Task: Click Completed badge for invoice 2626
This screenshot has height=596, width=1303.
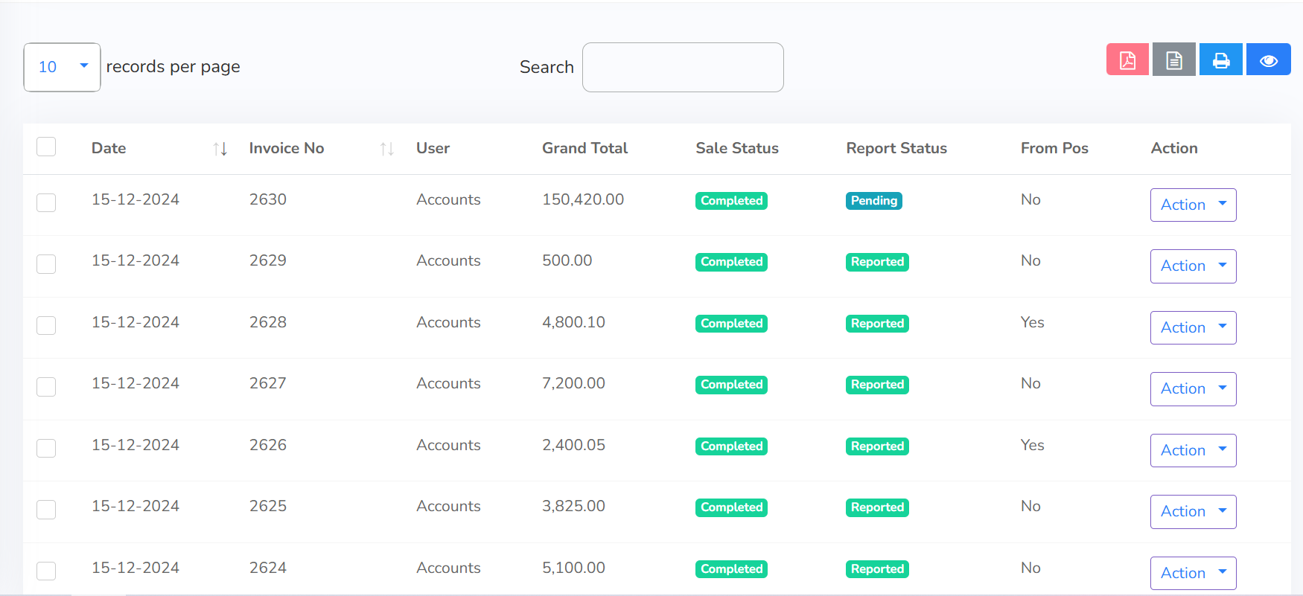Action: tap(732, 446)
